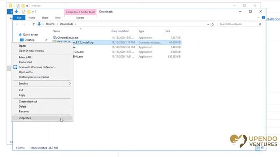280x157 pixels.
Task: Sort by the Type column header
Action: [x=141, y=31]
